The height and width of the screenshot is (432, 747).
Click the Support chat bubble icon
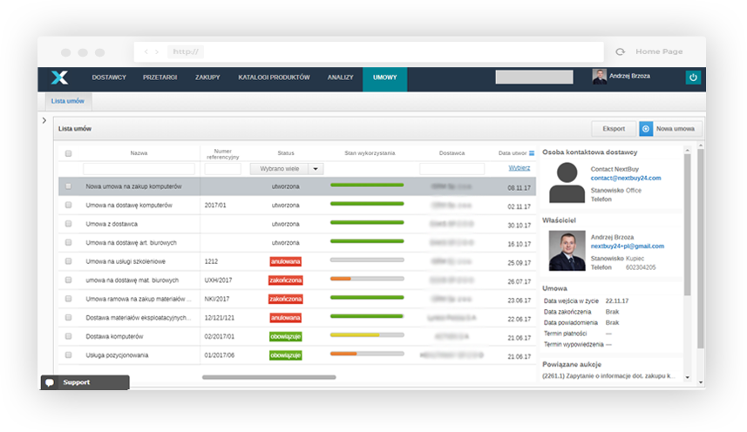click(x=50, y=382)
